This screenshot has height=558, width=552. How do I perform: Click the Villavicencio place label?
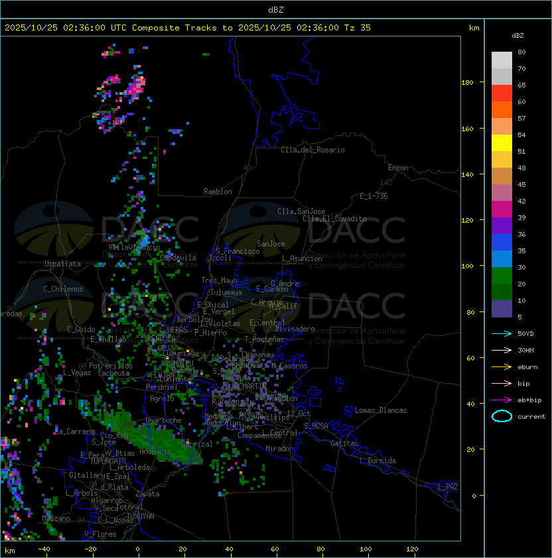pyautogui.click(x=134, y=247)
